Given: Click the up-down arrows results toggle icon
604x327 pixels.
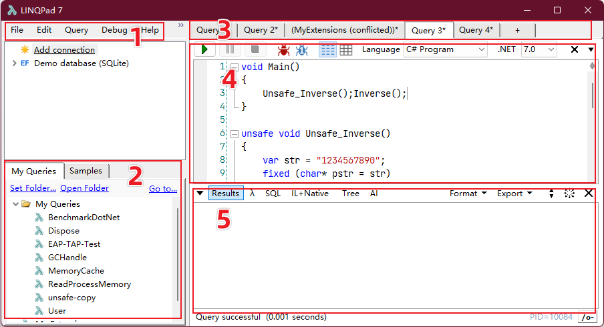Looking at the screenshot, I should pos(551,194).
